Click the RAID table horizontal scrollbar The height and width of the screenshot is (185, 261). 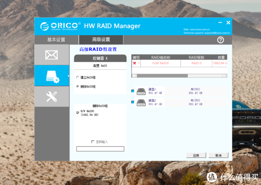(x=179, y=75)
